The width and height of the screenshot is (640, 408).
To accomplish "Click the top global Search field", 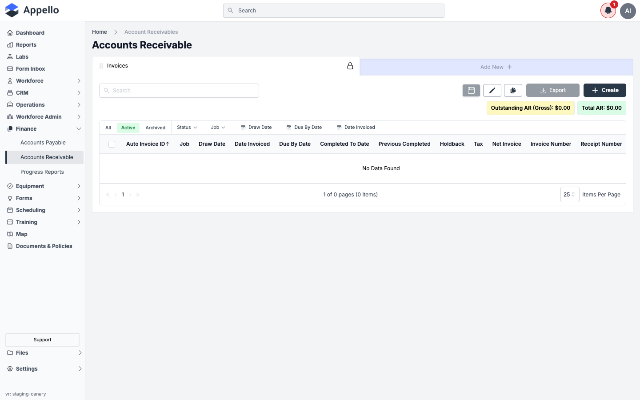I will point(333,11).
